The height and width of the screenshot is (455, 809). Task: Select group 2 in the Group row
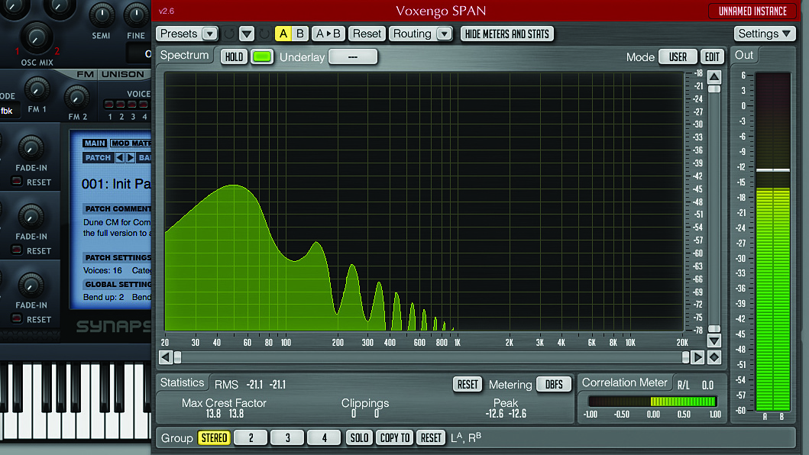click(251, 438)
